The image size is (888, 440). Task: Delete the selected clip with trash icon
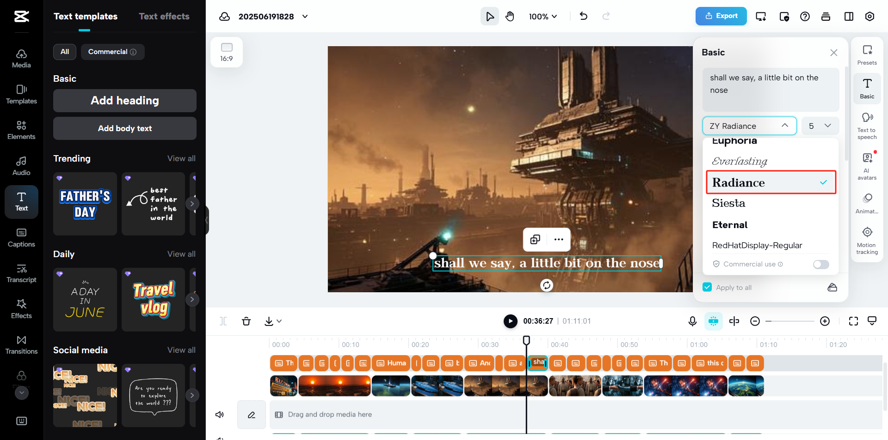[246, 321]
